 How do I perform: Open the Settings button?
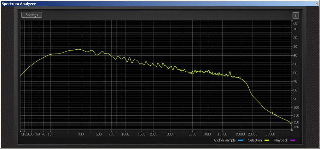click(x=32, y=15)
